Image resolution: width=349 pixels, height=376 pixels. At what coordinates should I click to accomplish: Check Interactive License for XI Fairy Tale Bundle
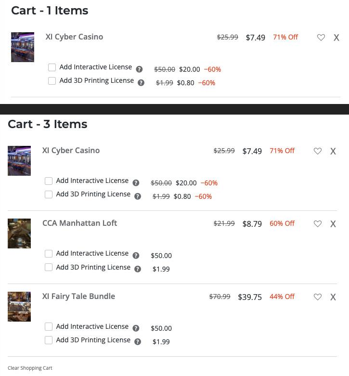point(49,327)
